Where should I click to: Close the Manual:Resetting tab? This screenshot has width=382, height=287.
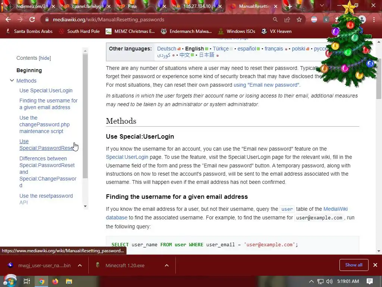click(276, 7)
